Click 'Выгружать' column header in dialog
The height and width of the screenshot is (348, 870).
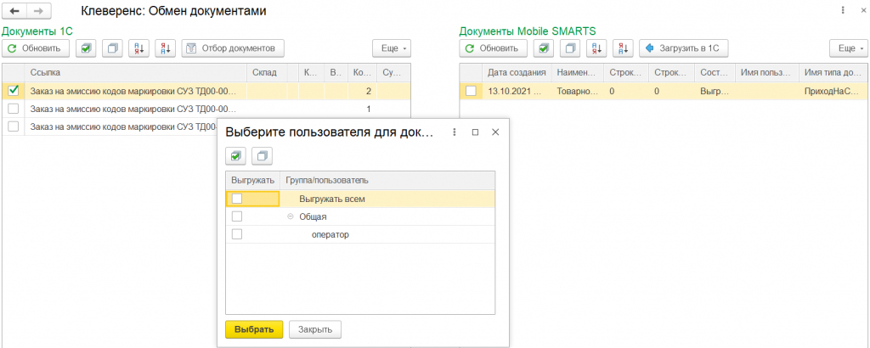click(x=252, y=180)
